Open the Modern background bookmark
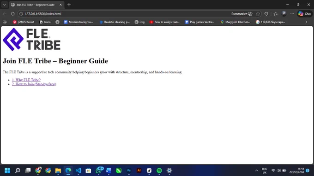 point(78,22)
